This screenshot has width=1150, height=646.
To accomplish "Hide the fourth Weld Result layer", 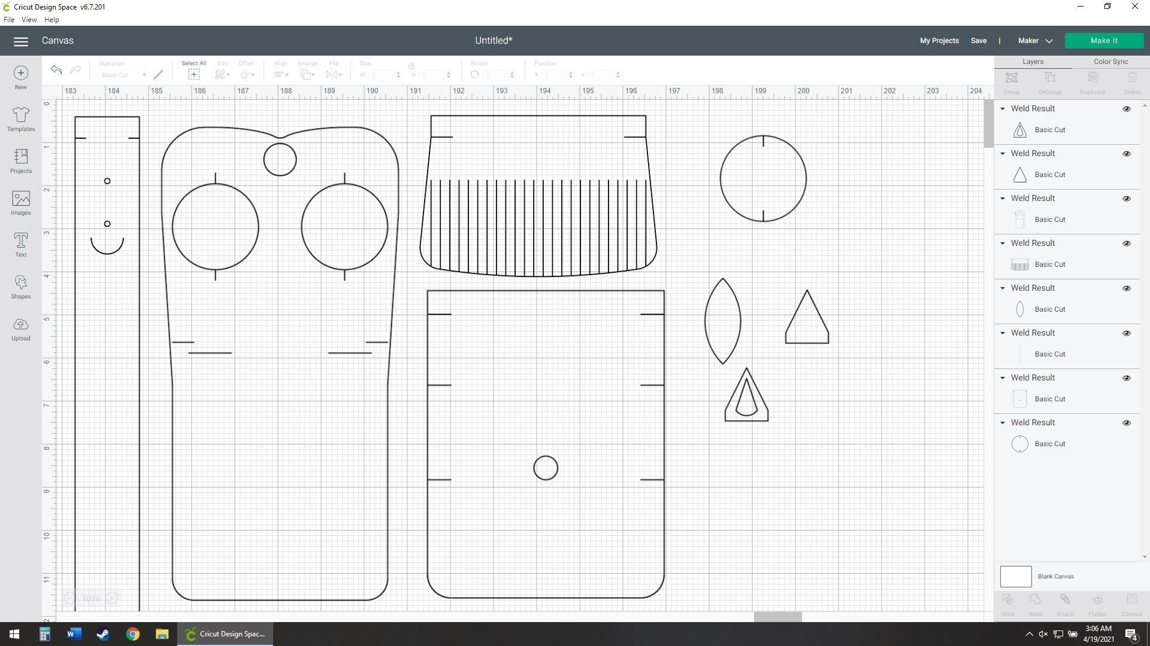I will (x=1127, y=243).
